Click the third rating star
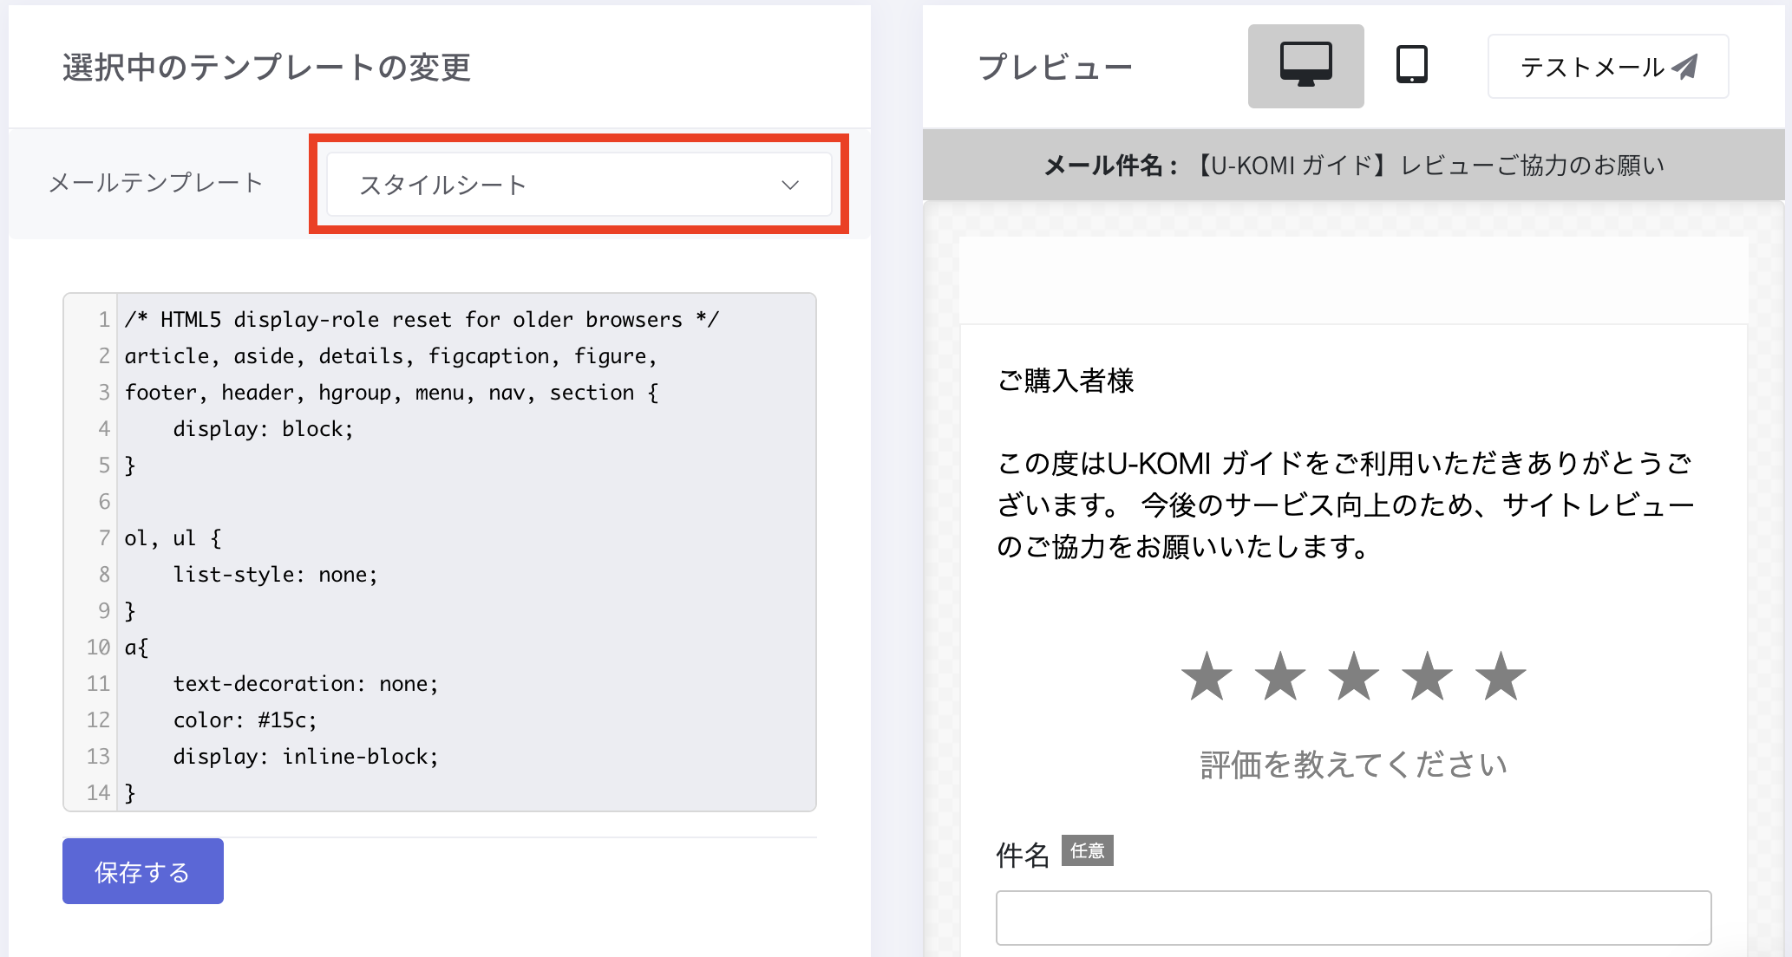This screenshot has height=957, width=1792. pos(1353,677)
